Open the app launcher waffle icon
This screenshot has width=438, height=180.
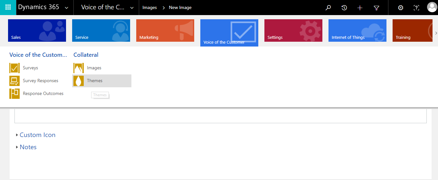click(8, 7)
